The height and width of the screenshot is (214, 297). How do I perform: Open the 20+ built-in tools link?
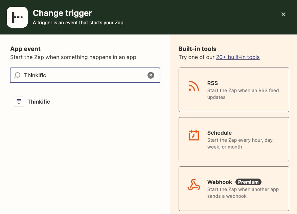[x=238, y=57]
